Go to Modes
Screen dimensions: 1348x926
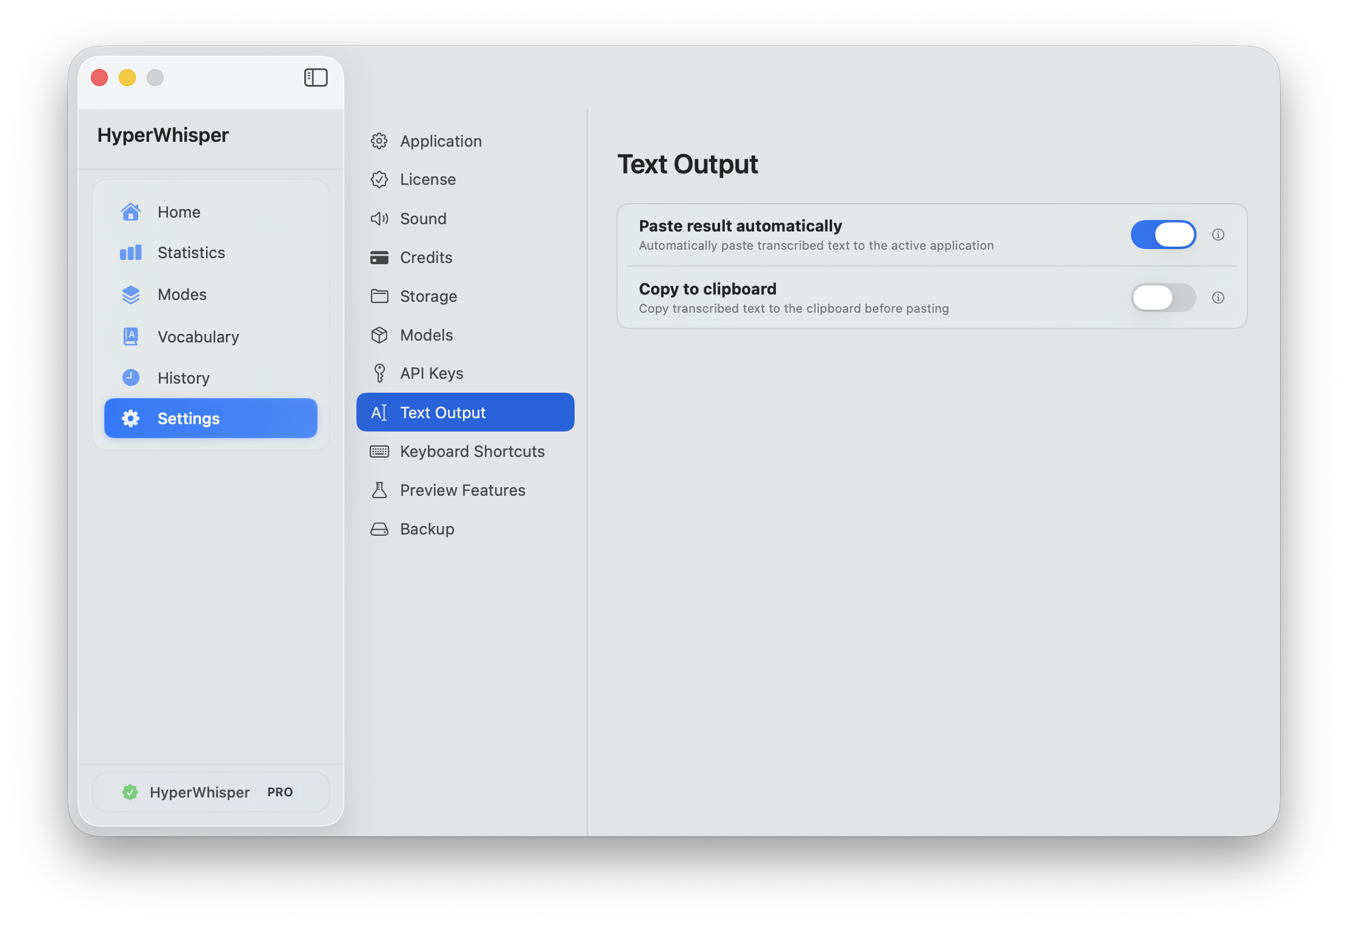[211, 295]
